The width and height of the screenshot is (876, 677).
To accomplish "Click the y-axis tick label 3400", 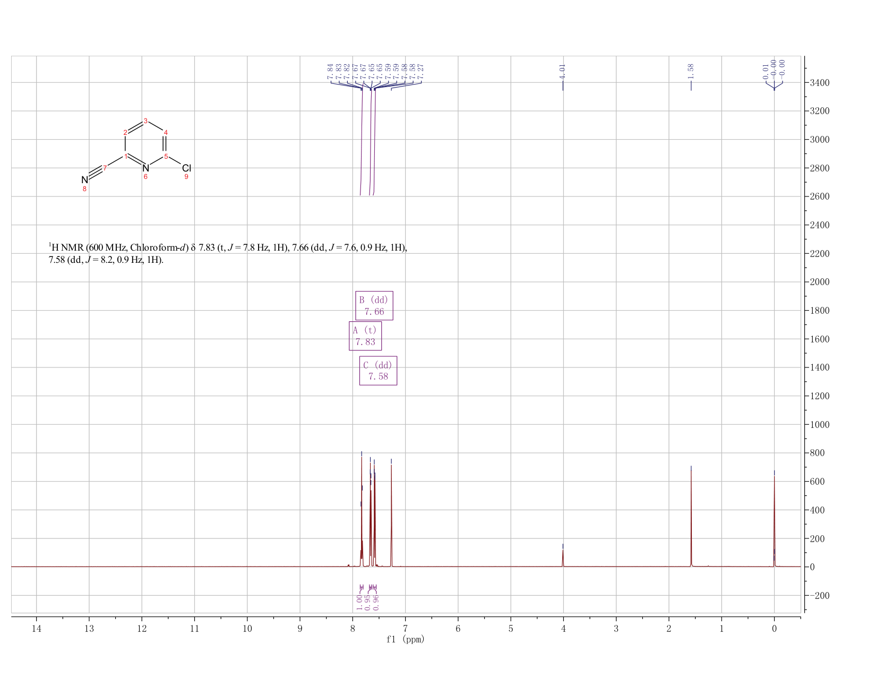I will point(820,83).
